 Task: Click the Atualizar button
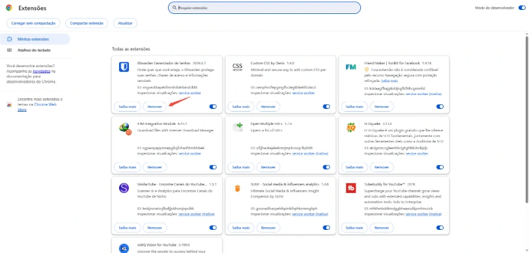click(125, 23)
